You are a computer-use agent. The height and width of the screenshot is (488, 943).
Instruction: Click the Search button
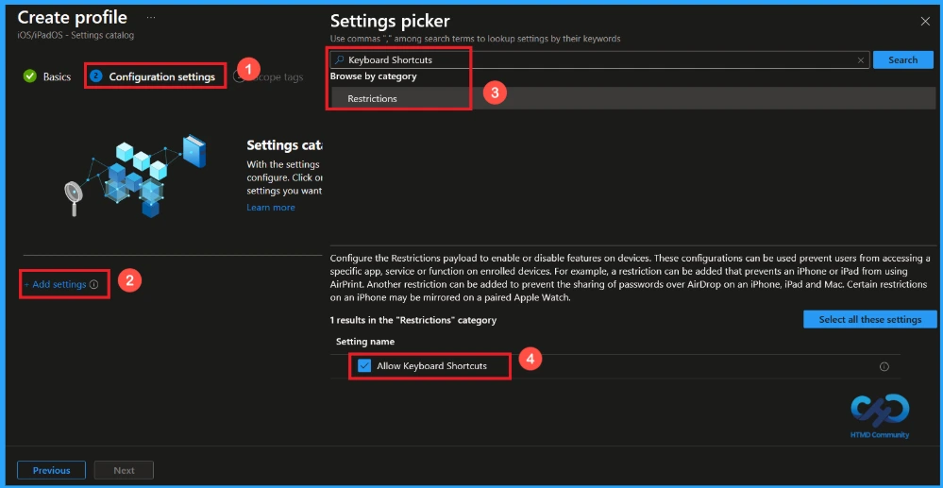tap(902, 59)
